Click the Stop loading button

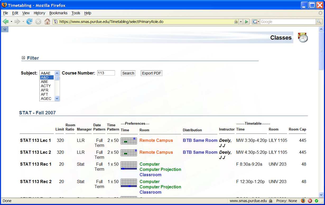(x=38, y=22)
